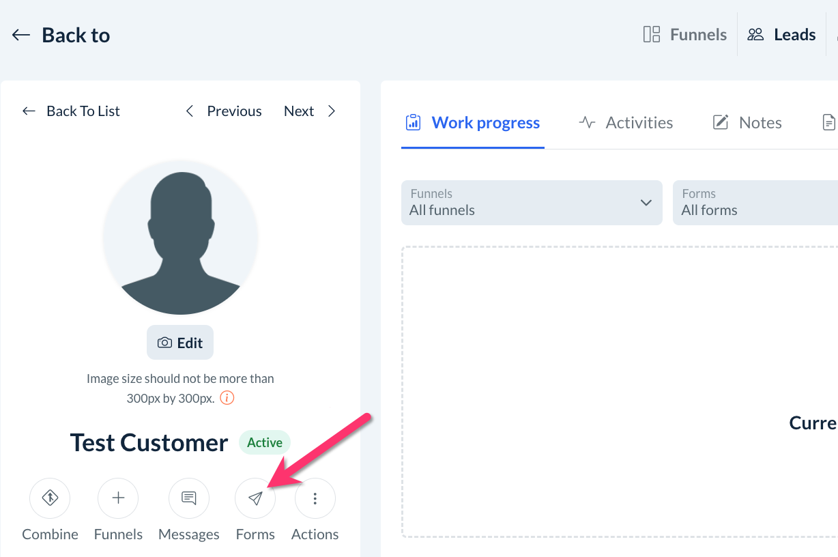Open the Messages chat icon
Viewport: 838px width, 557px height.
(x=189, y=498)
